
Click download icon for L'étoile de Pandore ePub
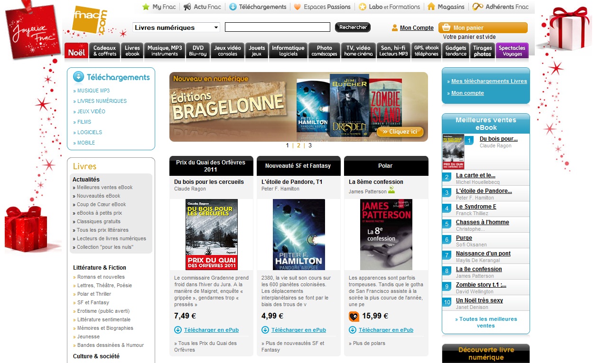[x=265, y=330]
